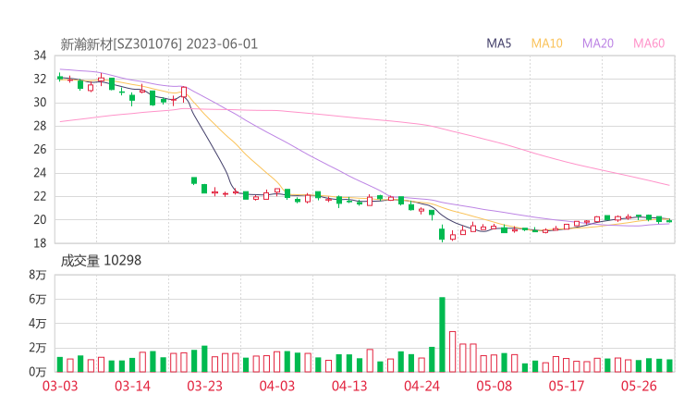Select the 05-17 date on the x-axis
The height and width of the screenshot is (407, 684).
click(566, 386)
